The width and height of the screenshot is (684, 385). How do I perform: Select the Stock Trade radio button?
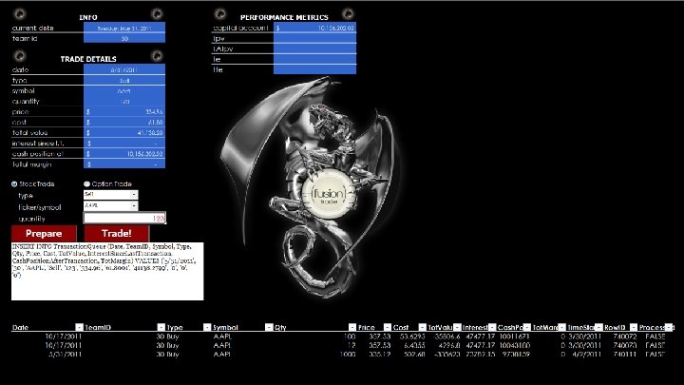tap(14, 184)
